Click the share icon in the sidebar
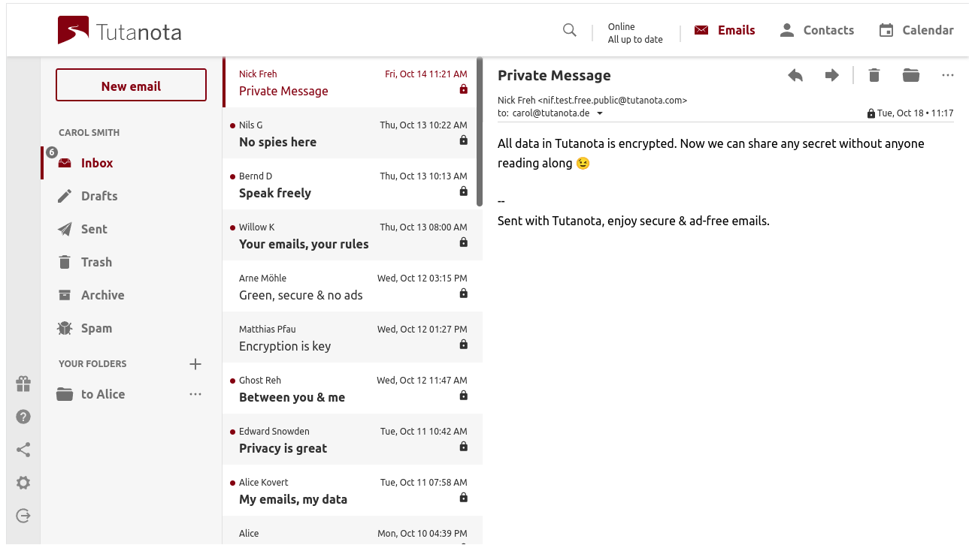 coord(23,450)
